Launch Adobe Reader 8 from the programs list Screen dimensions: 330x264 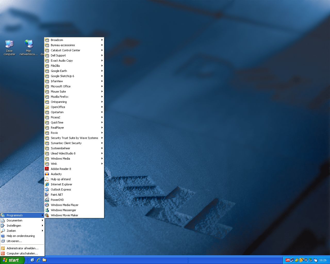click(74, 169)
